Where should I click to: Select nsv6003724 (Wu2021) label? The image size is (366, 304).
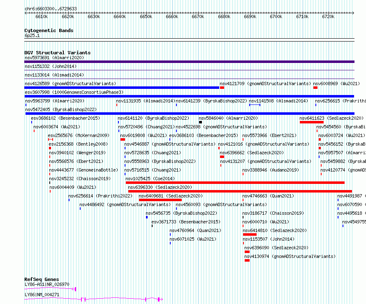(342, 135)
